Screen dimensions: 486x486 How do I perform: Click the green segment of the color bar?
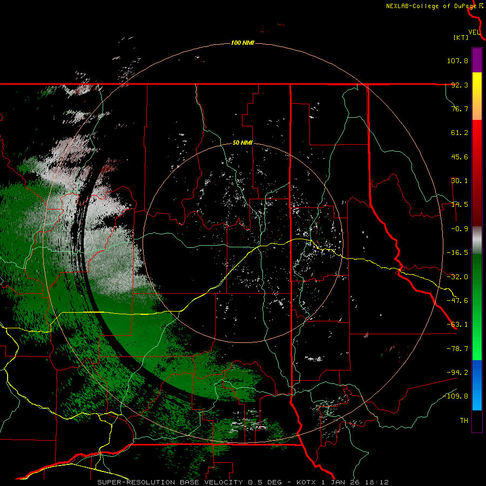pyautogui.click(x=477, y=307)
